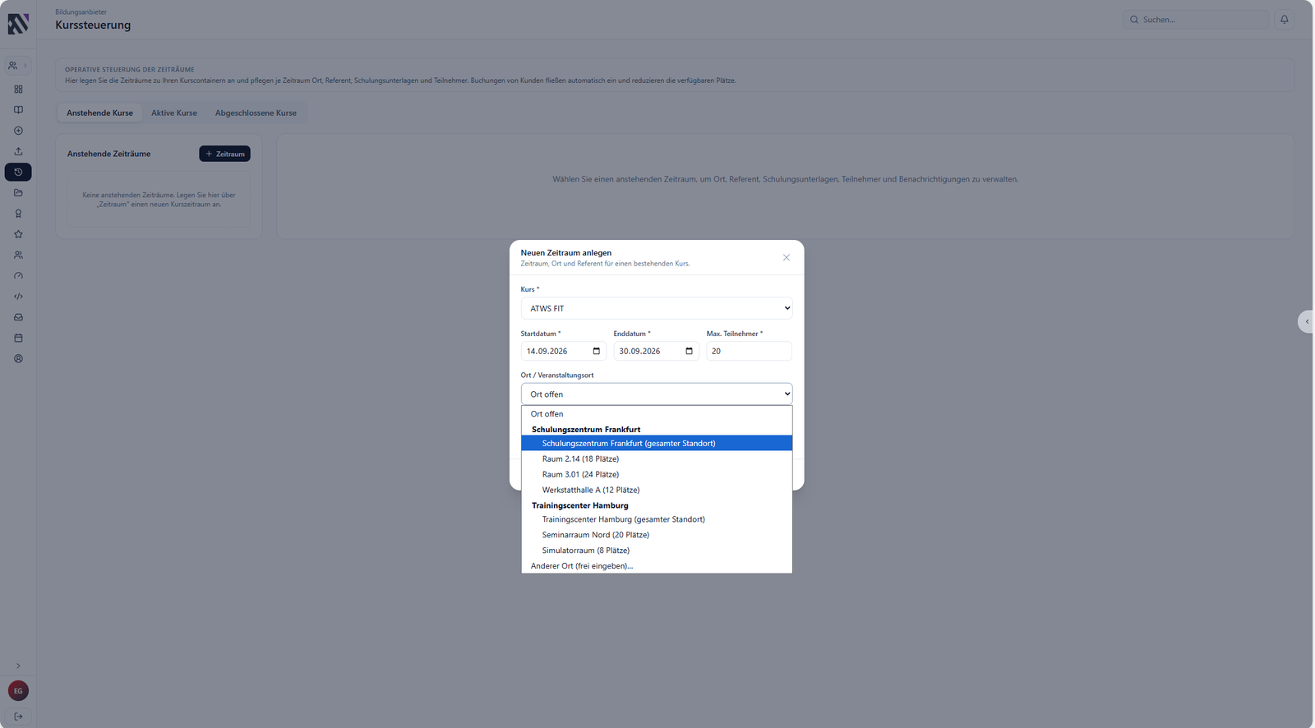Click the '+ Zeitraum' button
1315x728 pixels.
point(224,154)
